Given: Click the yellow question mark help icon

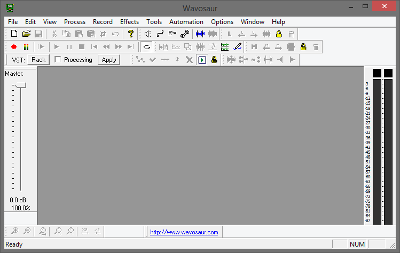Looking at the screenshot, I should pyautogui.click(x=131, y=34).
